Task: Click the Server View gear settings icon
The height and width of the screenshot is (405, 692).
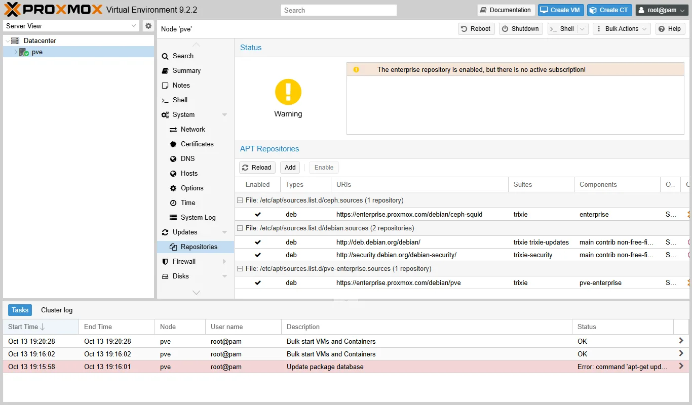Action: [148, 26]
